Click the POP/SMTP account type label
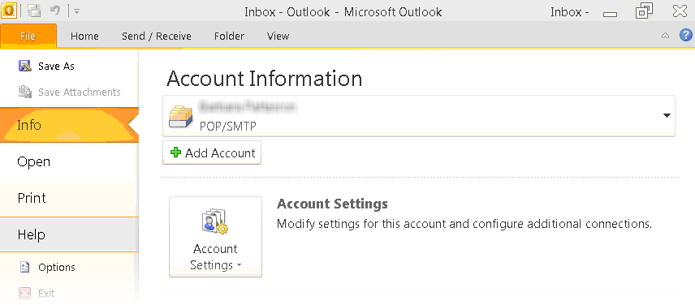The width and height of the screenshot is (695, 305). (x=228, y=127)
